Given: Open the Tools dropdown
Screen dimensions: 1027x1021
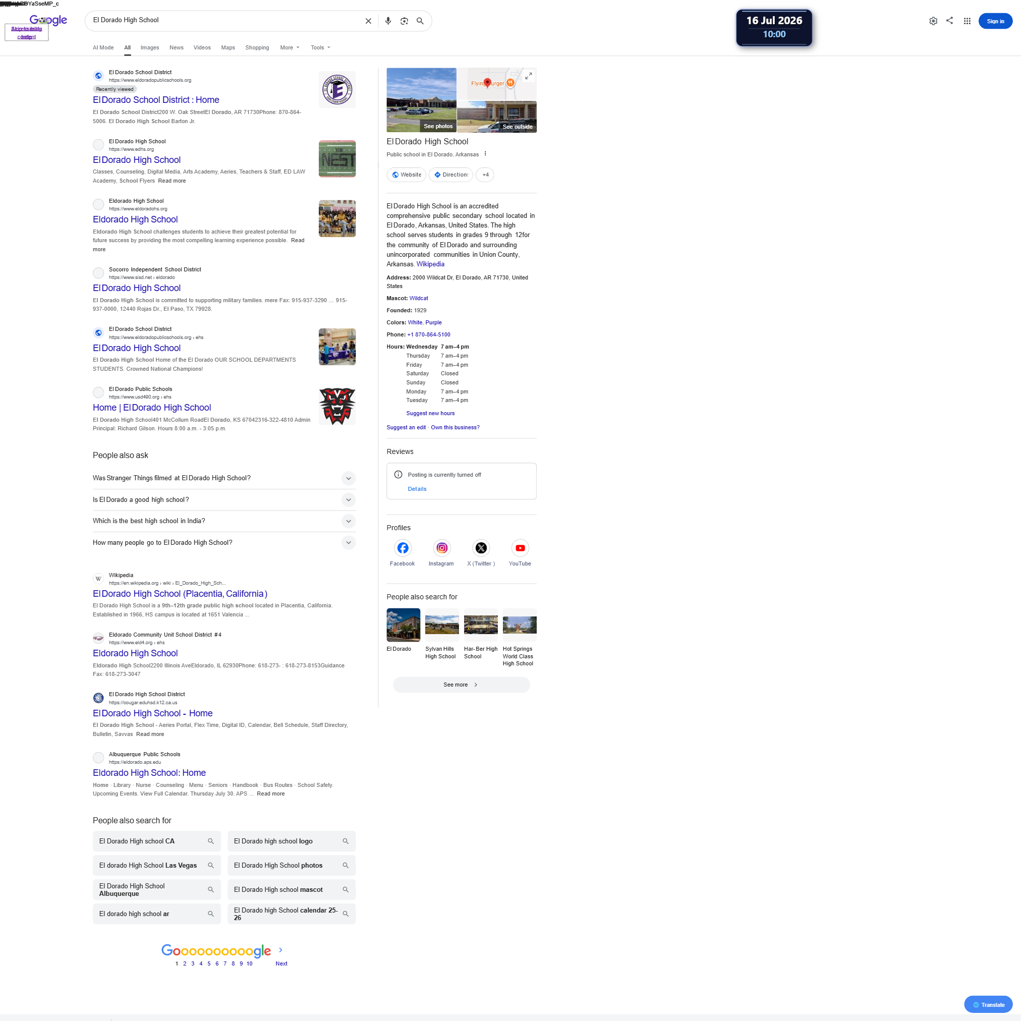Looking at the screenshot, I should coord(323,48).
